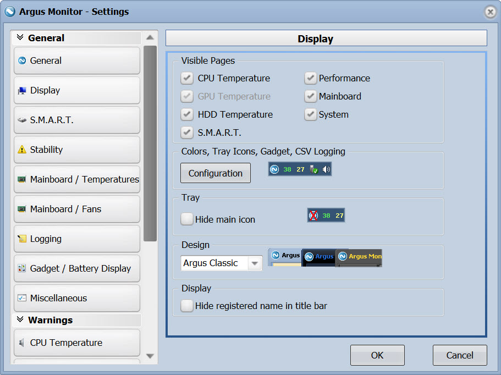Click the sidebar scroll down arrow
The image size is (501, 375).
click(x=150, y=356)
